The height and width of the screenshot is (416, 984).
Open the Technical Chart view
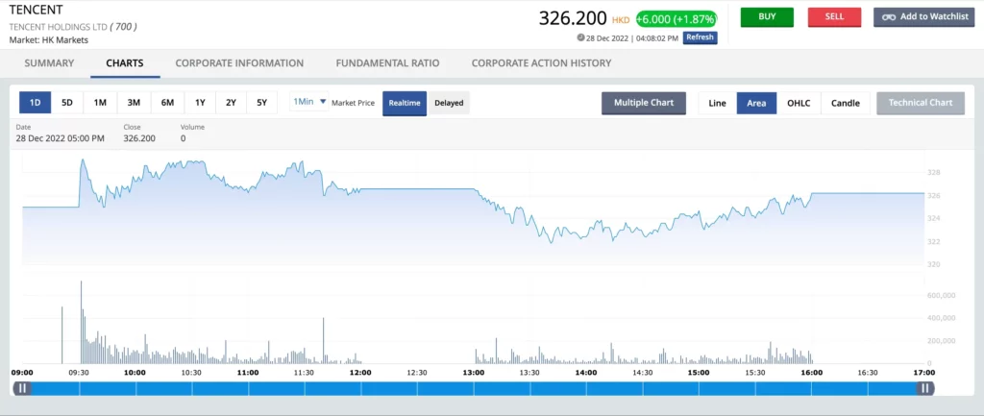920,103
